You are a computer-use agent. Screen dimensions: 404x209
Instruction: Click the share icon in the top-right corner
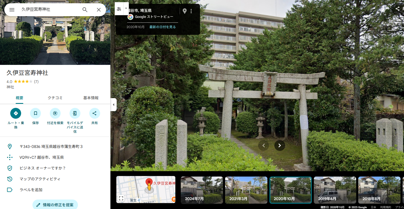click(x=397, y=9)
